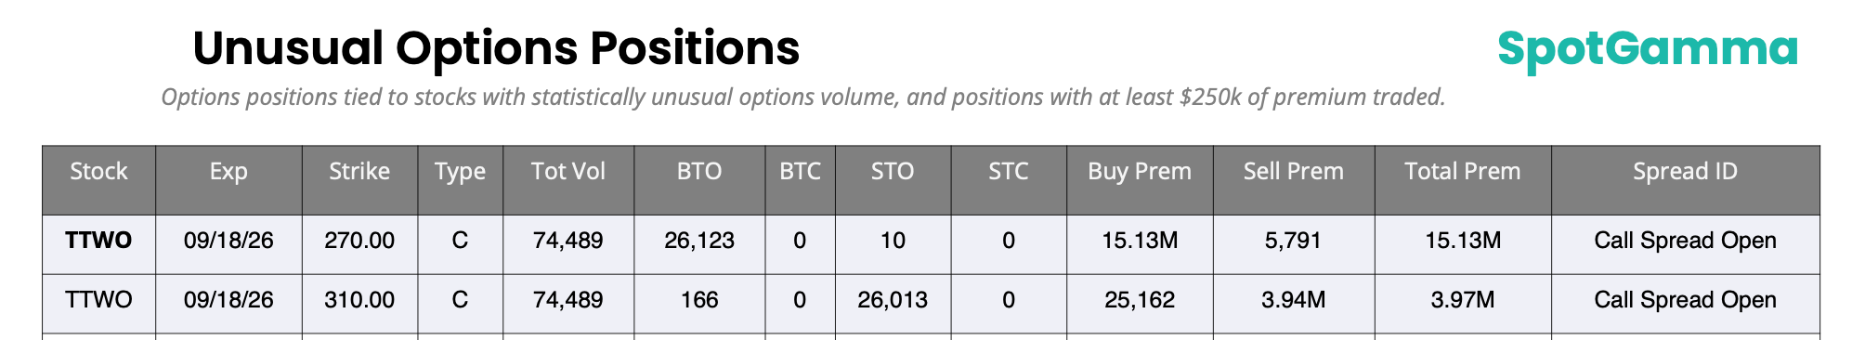
Task: Click the Sell Prem column header
Action: coord(1294,172)
